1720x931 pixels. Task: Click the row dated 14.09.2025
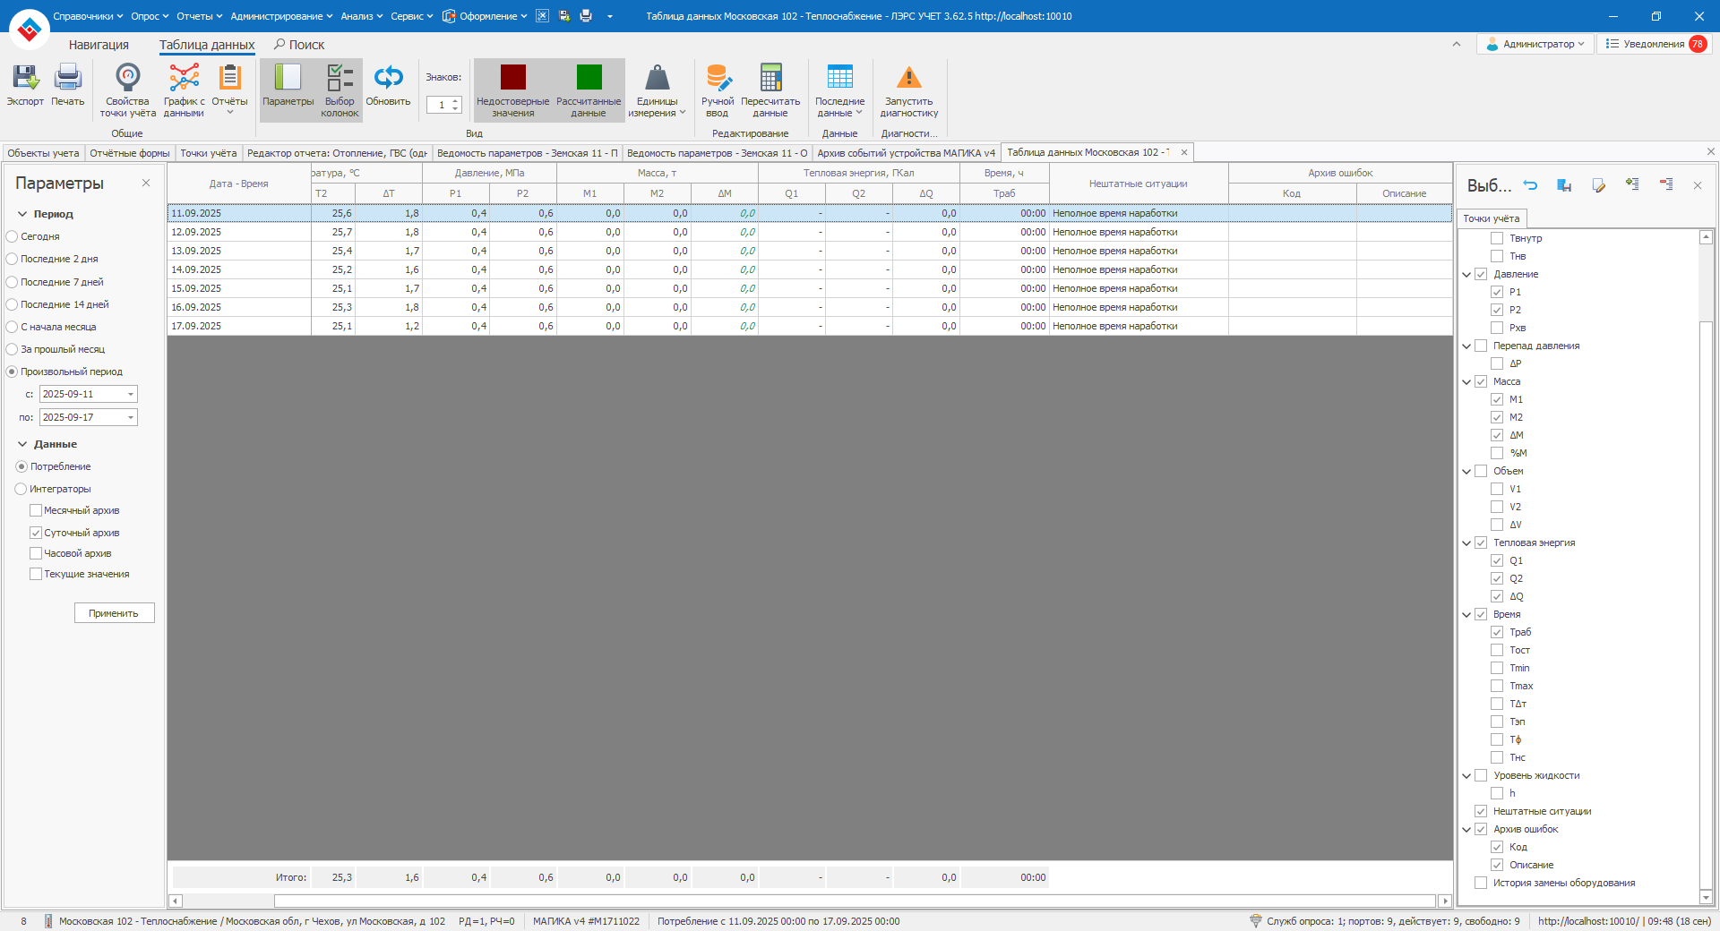coord(196,269)
